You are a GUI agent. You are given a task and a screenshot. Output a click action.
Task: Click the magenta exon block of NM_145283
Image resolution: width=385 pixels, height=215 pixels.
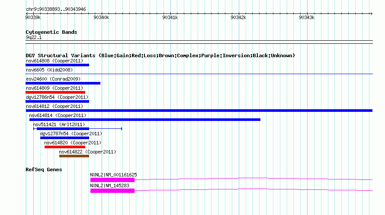point(112,191)
